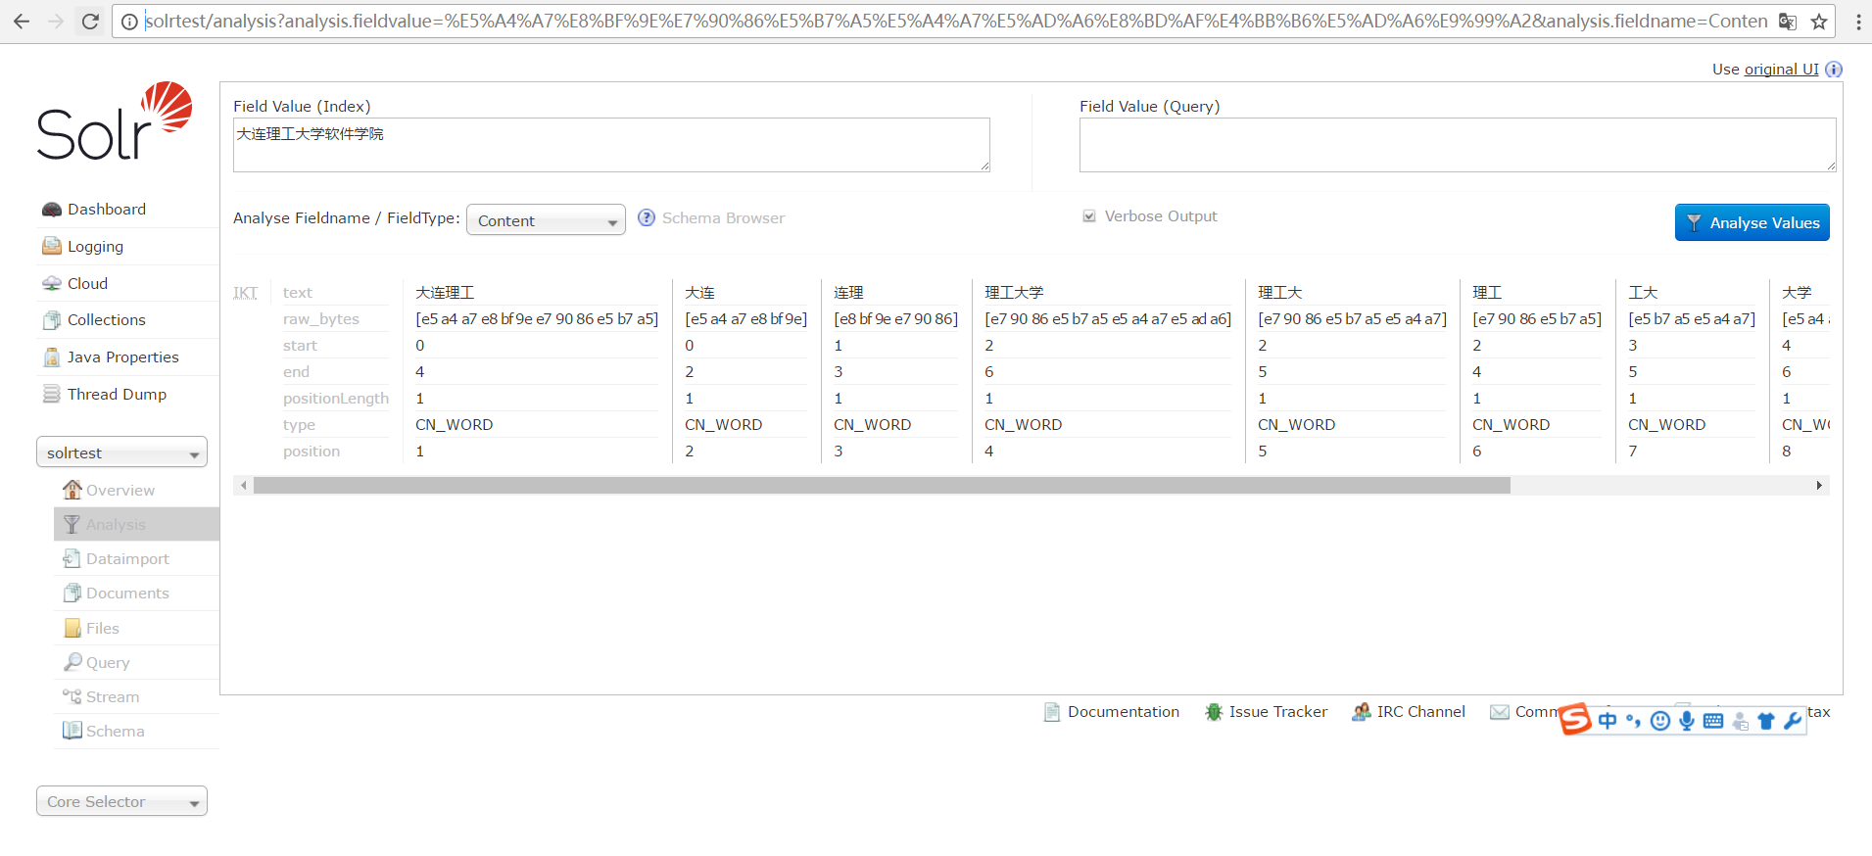Click the raw_bytes value [e8 bf 9e e7 90 86]
Image resolution: width=1872 pixels, height=856 pixels.
895,319
